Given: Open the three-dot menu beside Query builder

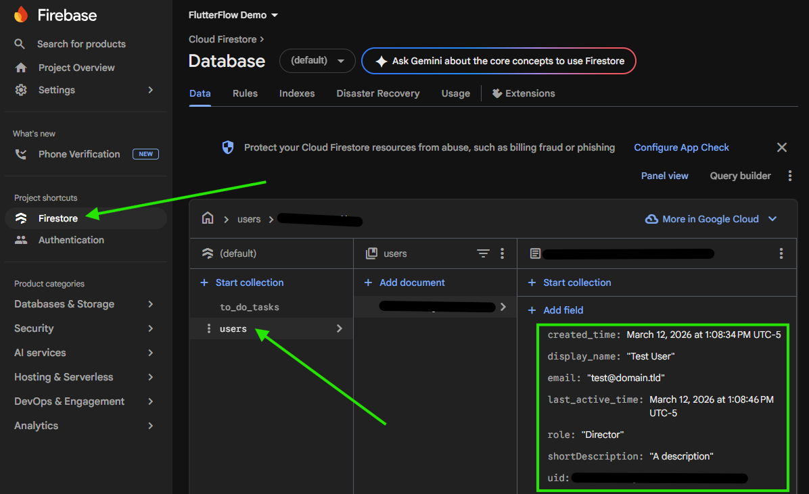Looking at the screenshot, I should point(790,176).
